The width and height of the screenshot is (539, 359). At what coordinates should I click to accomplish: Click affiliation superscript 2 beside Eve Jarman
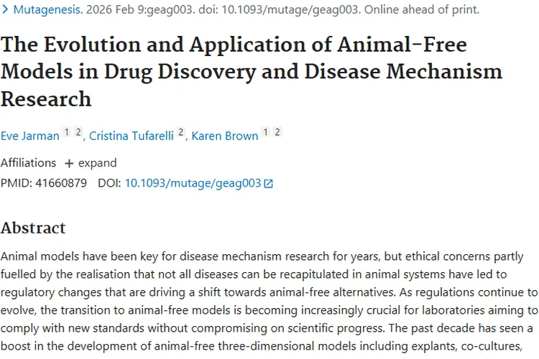(x=78, y=133)
